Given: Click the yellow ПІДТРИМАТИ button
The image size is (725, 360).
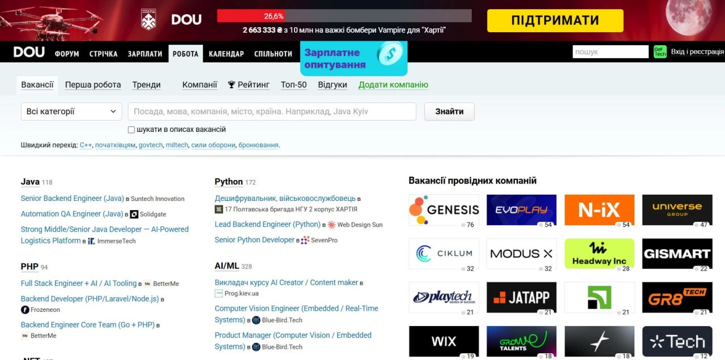Looking at the screenshot, I should click(555, 21).
